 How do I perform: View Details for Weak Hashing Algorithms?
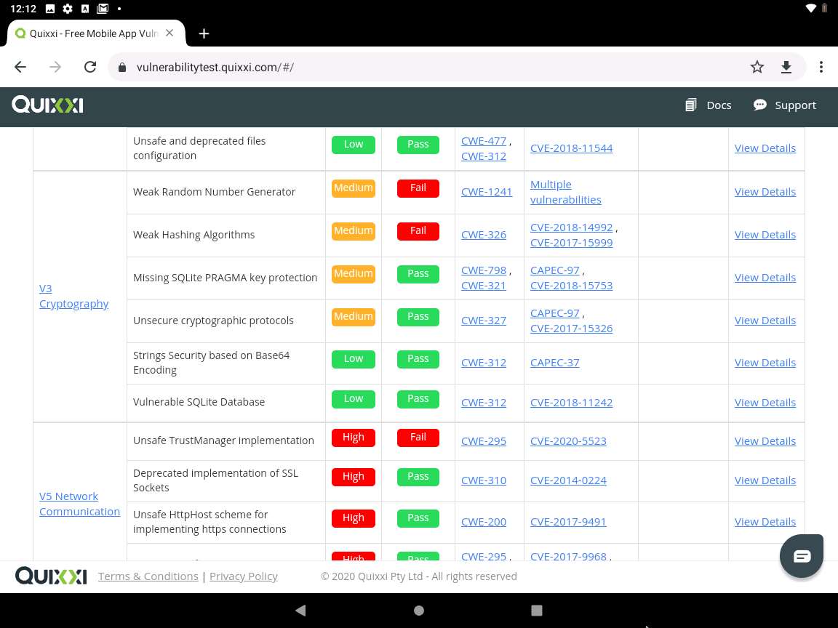pyautogui.click(x=765, y=234)
